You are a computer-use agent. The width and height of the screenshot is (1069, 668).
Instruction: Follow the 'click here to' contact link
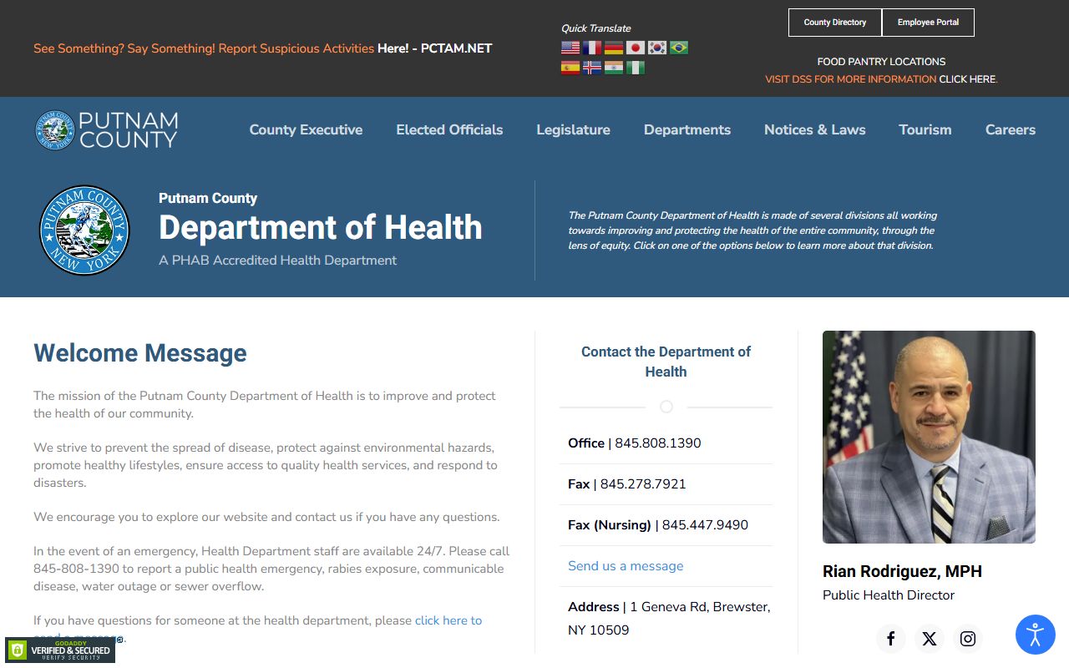[448, 620]
